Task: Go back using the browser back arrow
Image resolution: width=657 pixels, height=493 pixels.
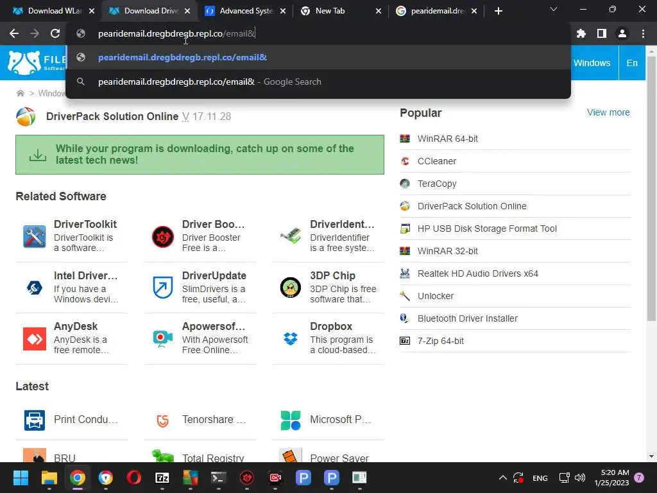Action: coord(14,33)
